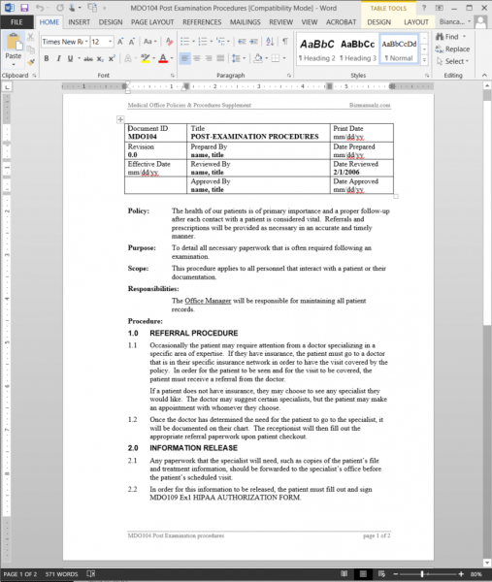Viewport: 492px width, 582px height.
Task: Switch to Table Tools LAYOUT tab
Action: pos(416,22)
